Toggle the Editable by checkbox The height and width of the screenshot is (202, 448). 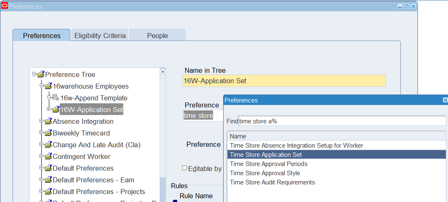(x=184, y=168)
